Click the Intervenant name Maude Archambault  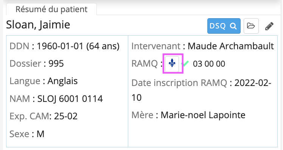pyautogui.click(x=231, y=46)
